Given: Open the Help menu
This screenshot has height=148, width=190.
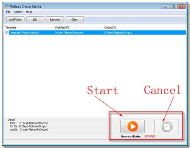Looking at the screenshot, I should click(x=29, y=12).
